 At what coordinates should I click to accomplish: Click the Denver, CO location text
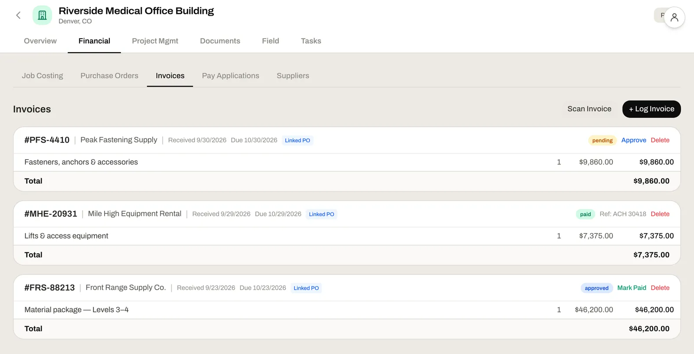click(x=75, y=21)
